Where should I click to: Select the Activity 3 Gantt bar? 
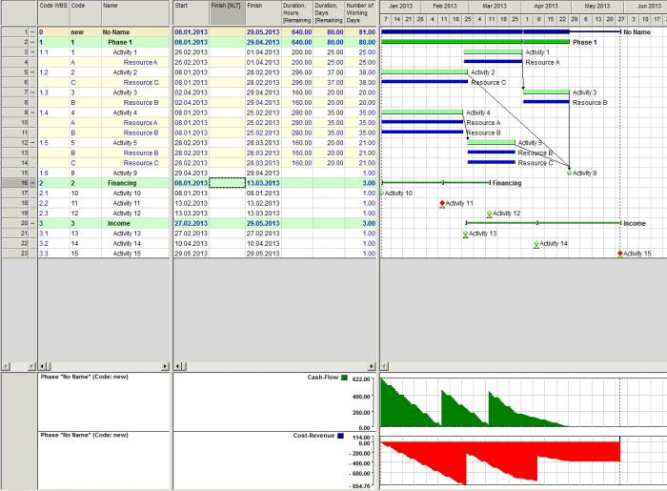click(x=546, y=92)
